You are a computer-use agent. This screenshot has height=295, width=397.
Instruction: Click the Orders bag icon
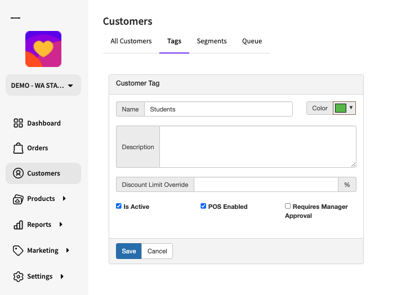point(18,148)
